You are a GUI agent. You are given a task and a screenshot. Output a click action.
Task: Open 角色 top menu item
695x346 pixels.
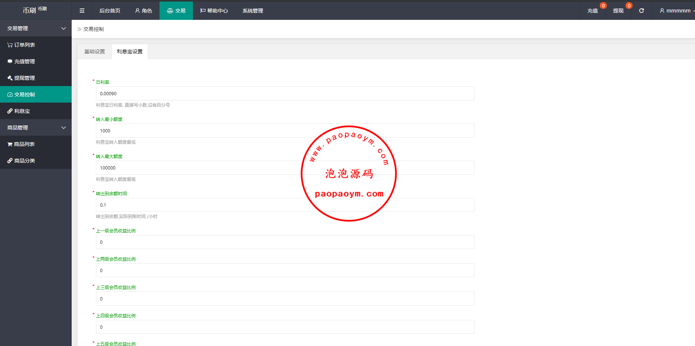pos(143,11)
